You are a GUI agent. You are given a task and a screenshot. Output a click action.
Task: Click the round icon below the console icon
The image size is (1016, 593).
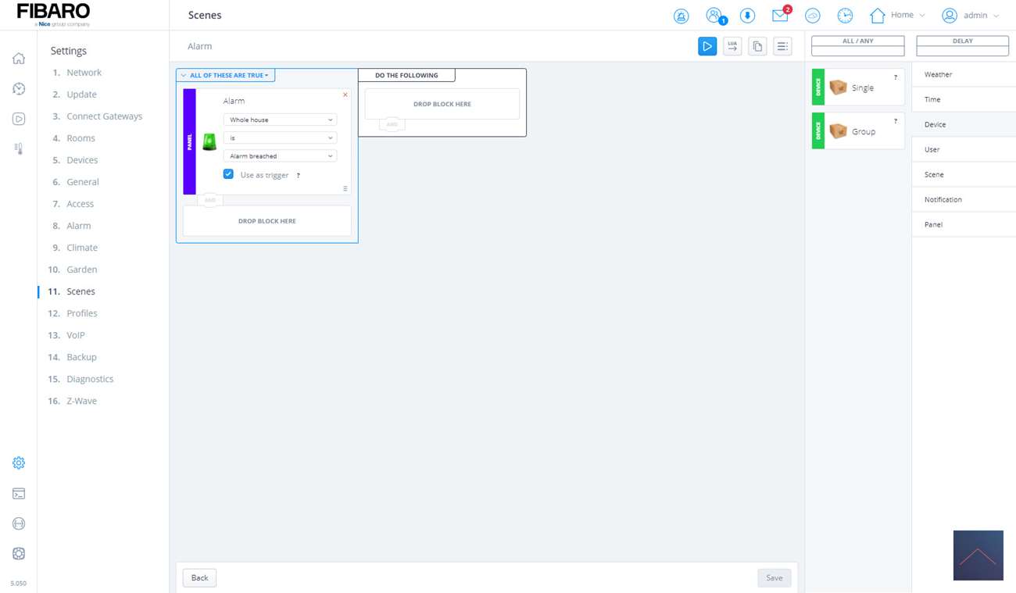pyautogui.click(x=19, y=523)
